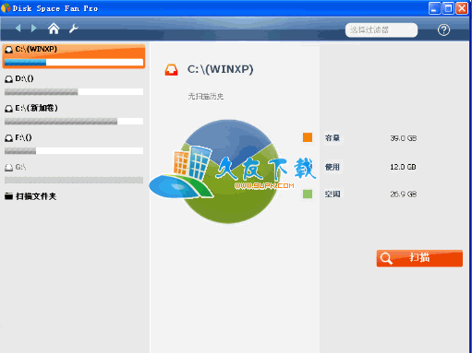This screenshot has width=472, height=353.
Task: Click the 12.0 GB used value
Action: coord(404,167)
